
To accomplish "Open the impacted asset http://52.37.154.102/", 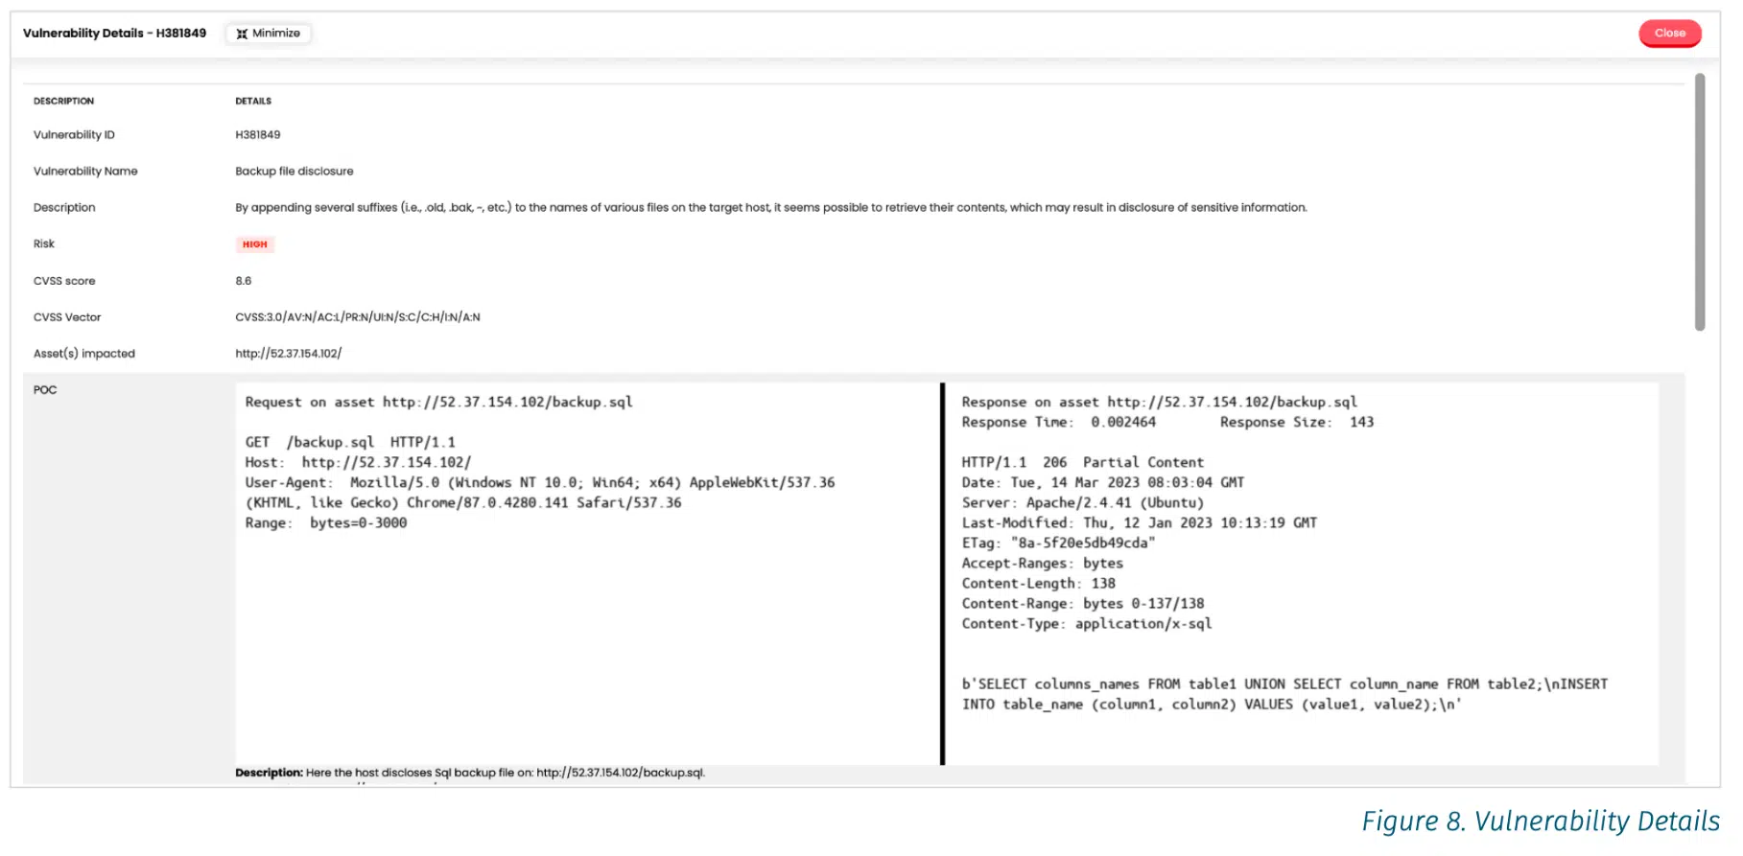I will pyautogui.click(x=289, y=354).
